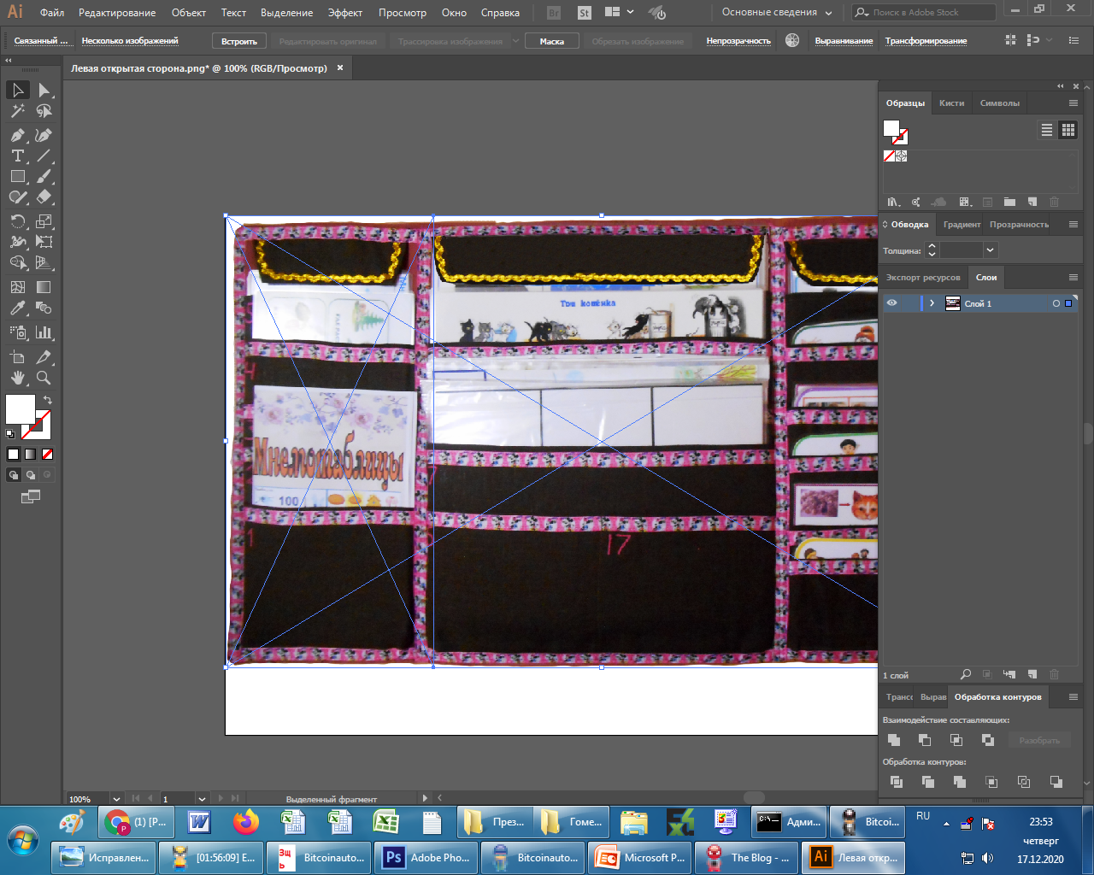The height and width of the screenshot is (875, 1094).
Task: Open the artboard number dropdown arrow
Action: click(x=202, y=799)
